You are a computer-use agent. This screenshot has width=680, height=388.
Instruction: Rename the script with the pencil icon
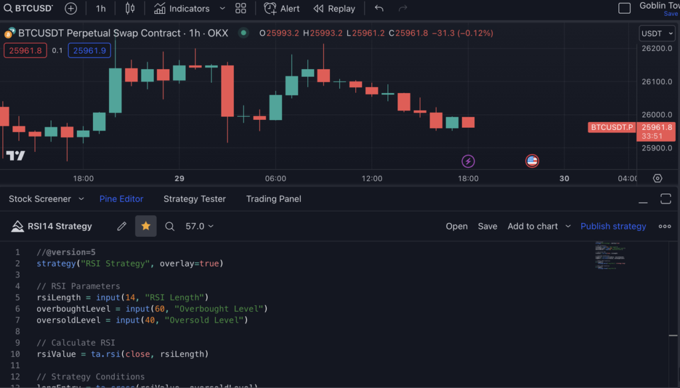click(x=122, y=226)
